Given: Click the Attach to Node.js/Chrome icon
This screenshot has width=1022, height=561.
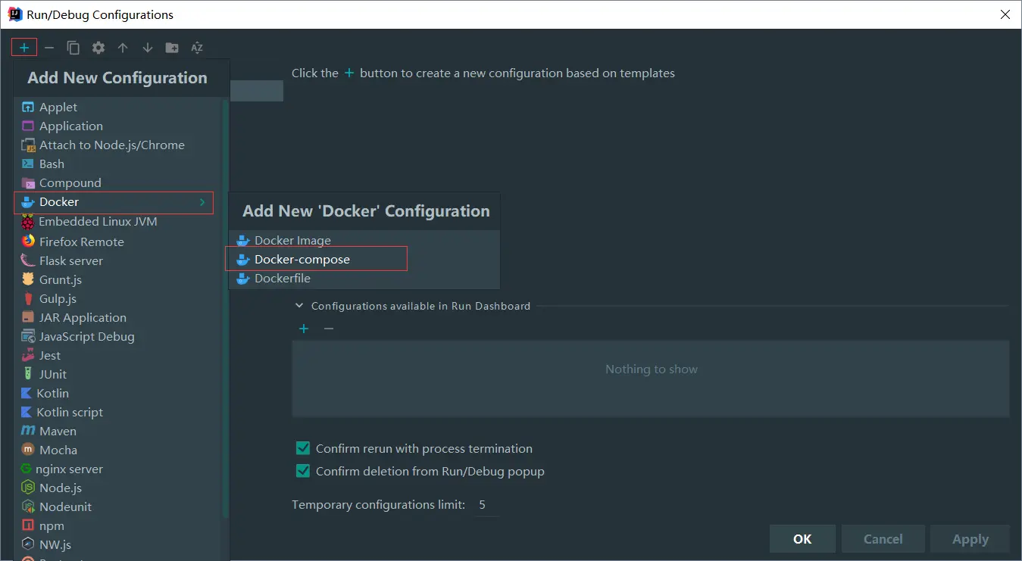Looking at the screenshot, I should tap(28, 145).
